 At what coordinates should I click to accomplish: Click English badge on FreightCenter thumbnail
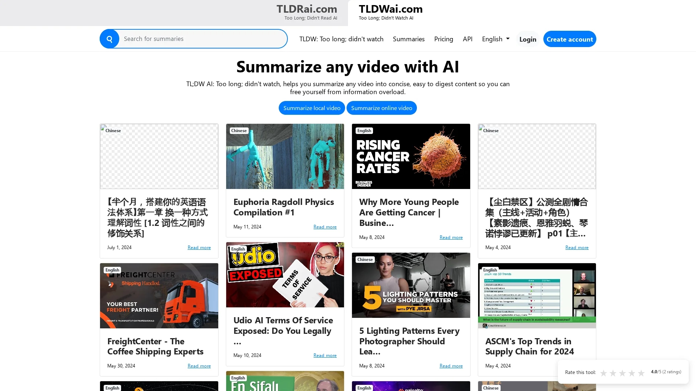(x=112, y=270)
